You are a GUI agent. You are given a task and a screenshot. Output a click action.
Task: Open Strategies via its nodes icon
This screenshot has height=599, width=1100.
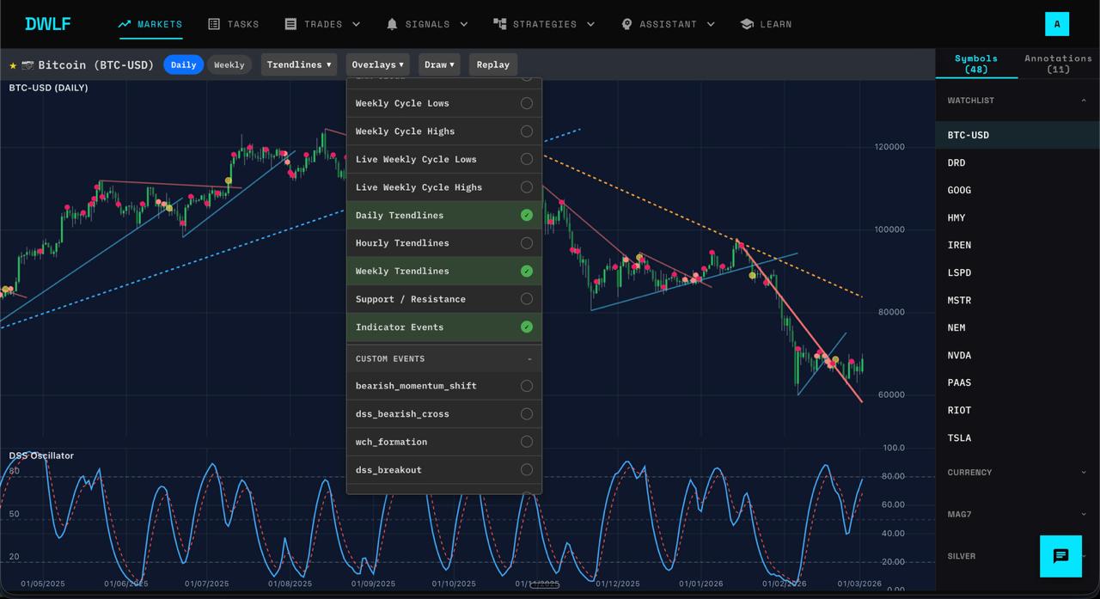tap(499, 24)
